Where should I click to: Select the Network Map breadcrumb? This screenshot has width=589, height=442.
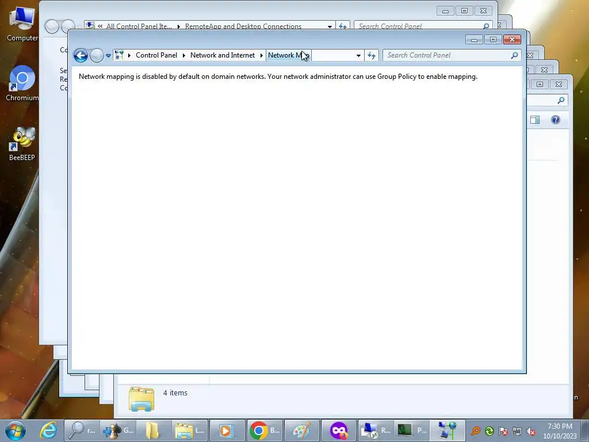pos(289,55)
